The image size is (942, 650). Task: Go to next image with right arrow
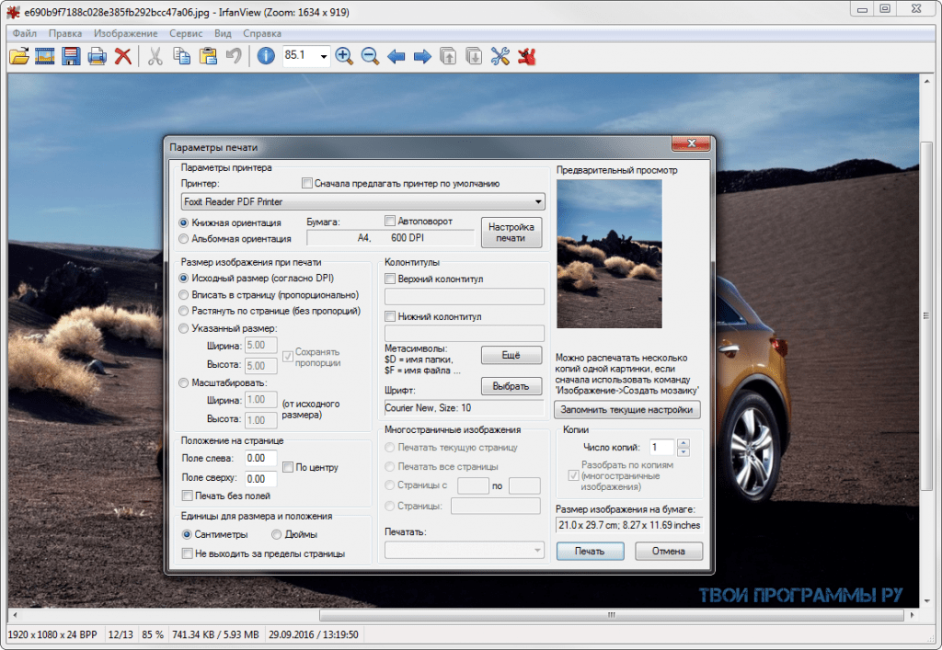tap(422, 57)
